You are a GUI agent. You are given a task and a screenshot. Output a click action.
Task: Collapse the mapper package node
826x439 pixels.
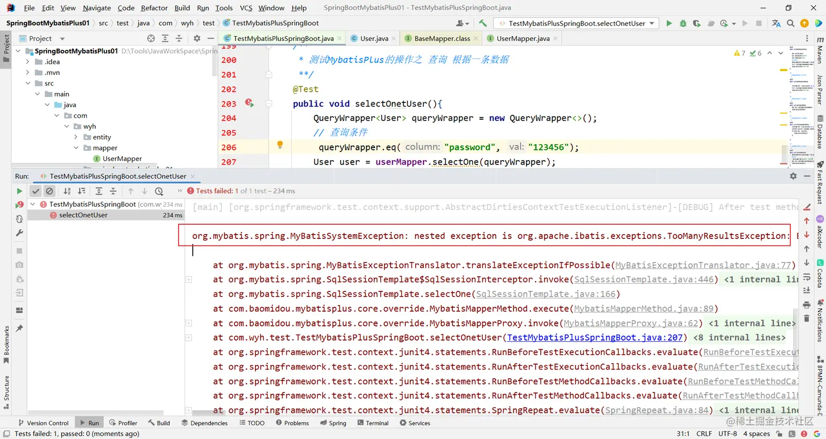click(x=77, y=148)
